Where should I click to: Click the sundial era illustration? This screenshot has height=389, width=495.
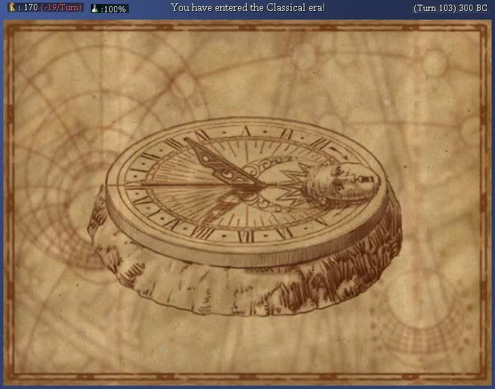pyautogui.click(x=245, y=216)
